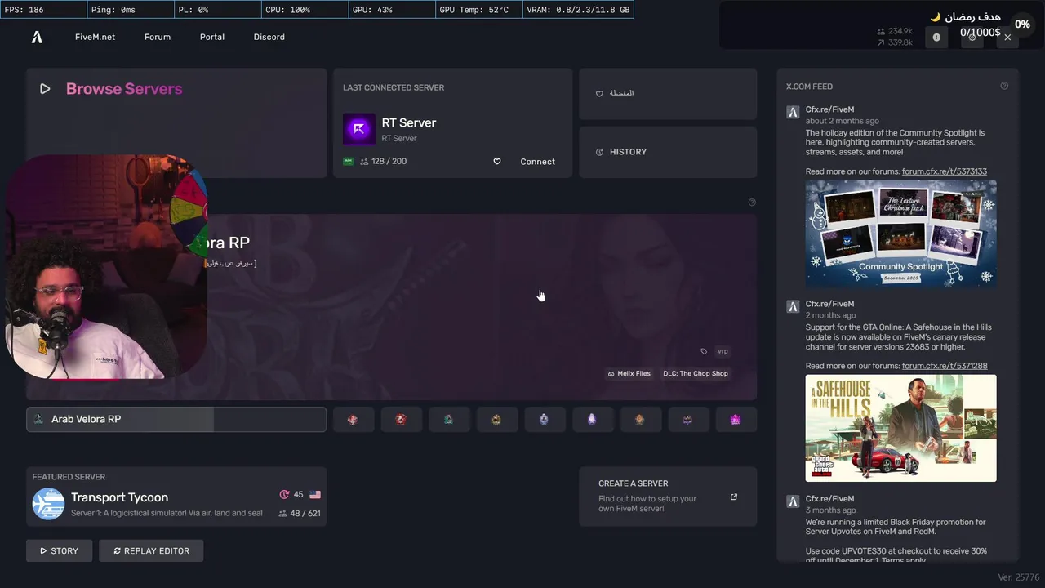This screenshot has height=588, width=1045.
Task: Click the Transport Tycoon upvote icon
Action: coord(284,495)
